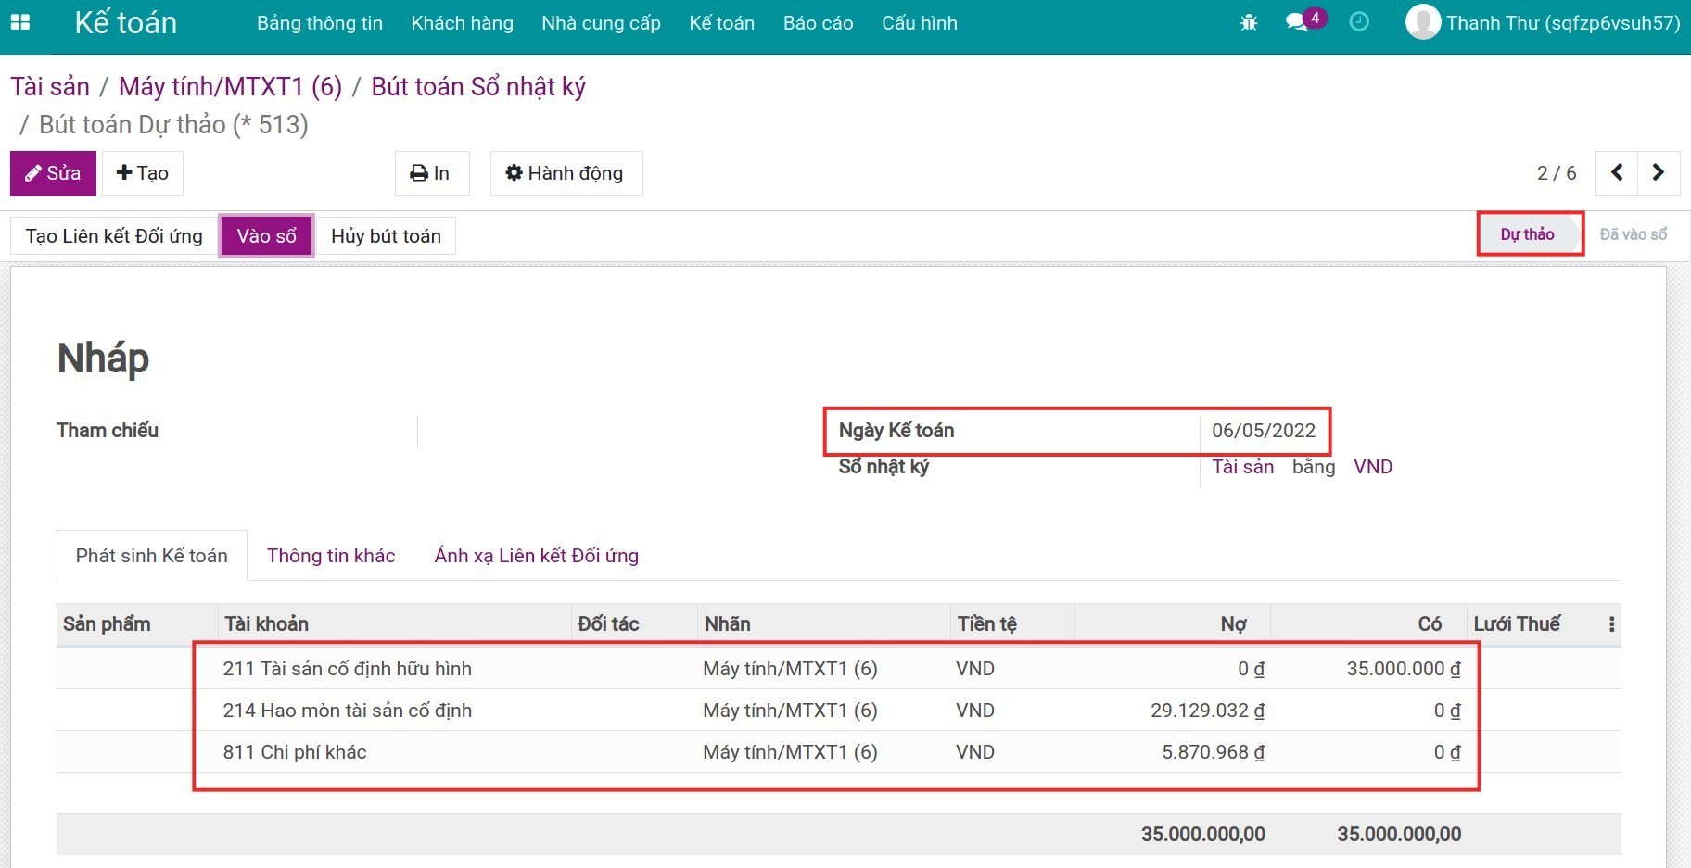
Task: Open the apps grid menu icon
Action: tap(19, 22)
